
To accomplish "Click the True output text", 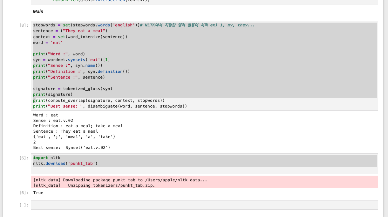I will 38,193.
